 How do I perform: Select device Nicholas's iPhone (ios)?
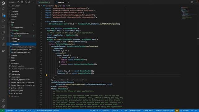point(164,111)
